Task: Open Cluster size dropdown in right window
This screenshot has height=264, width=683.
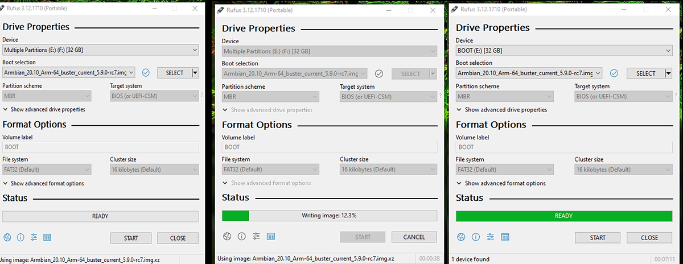Action: (623, 170)
